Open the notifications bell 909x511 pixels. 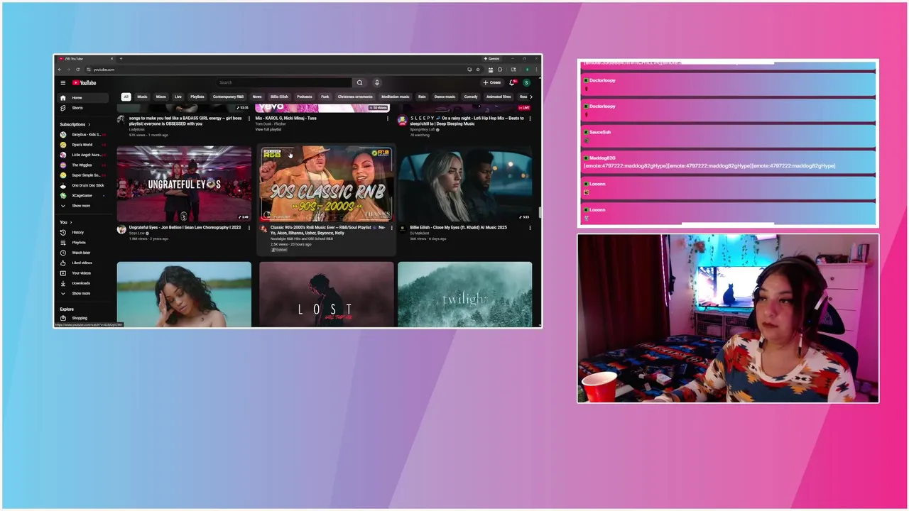512,83
